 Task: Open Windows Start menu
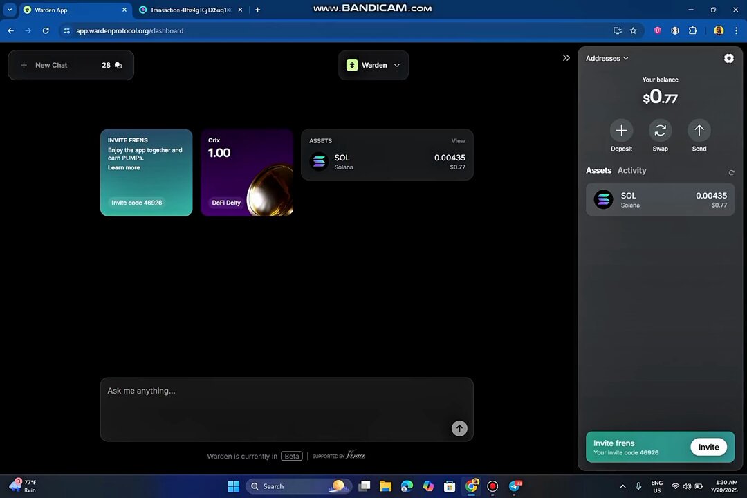click(x=234, y=486)
